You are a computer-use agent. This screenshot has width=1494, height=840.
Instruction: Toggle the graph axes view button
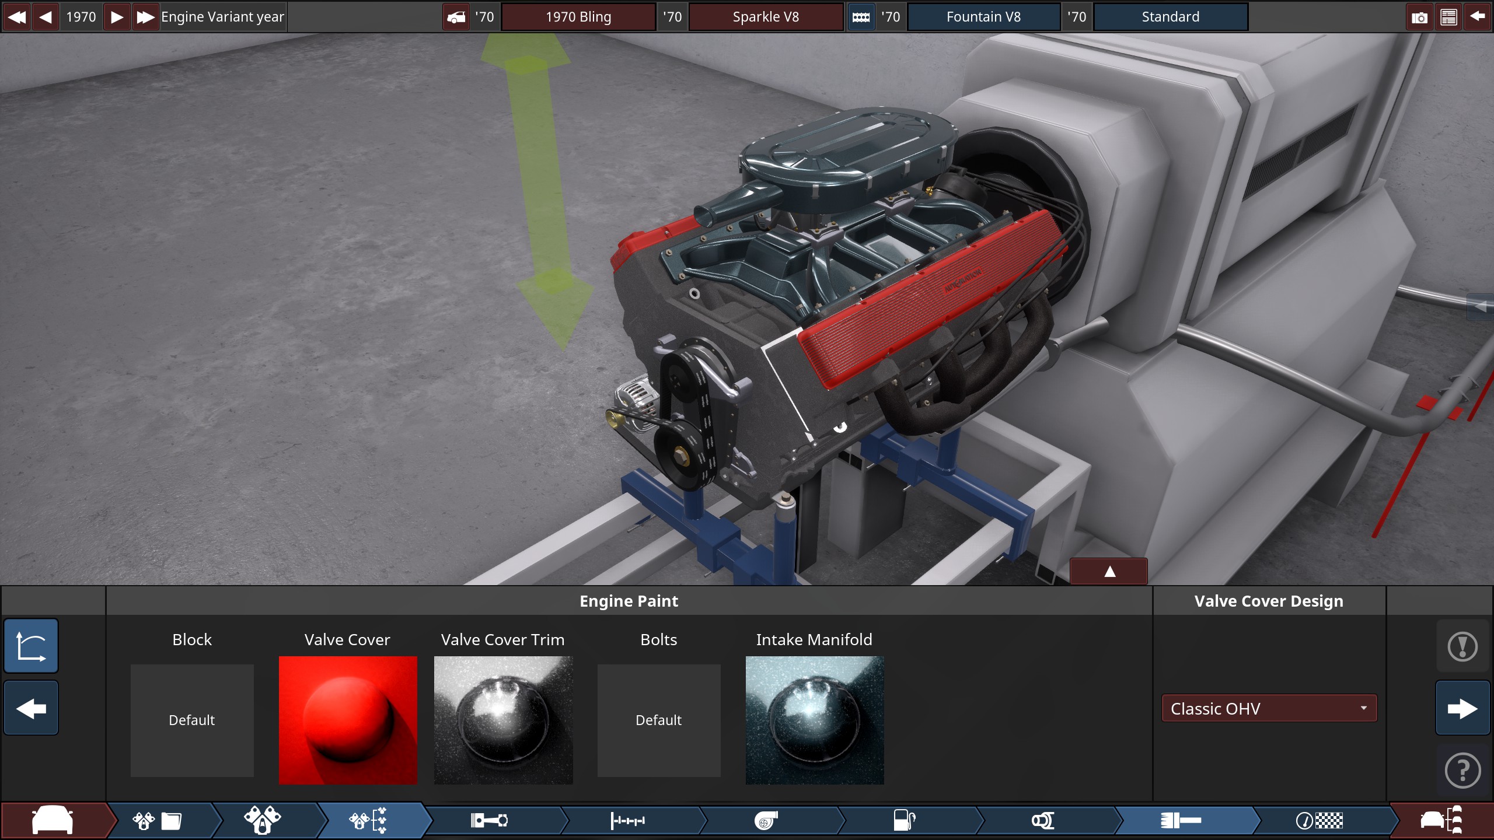[31, 646]
